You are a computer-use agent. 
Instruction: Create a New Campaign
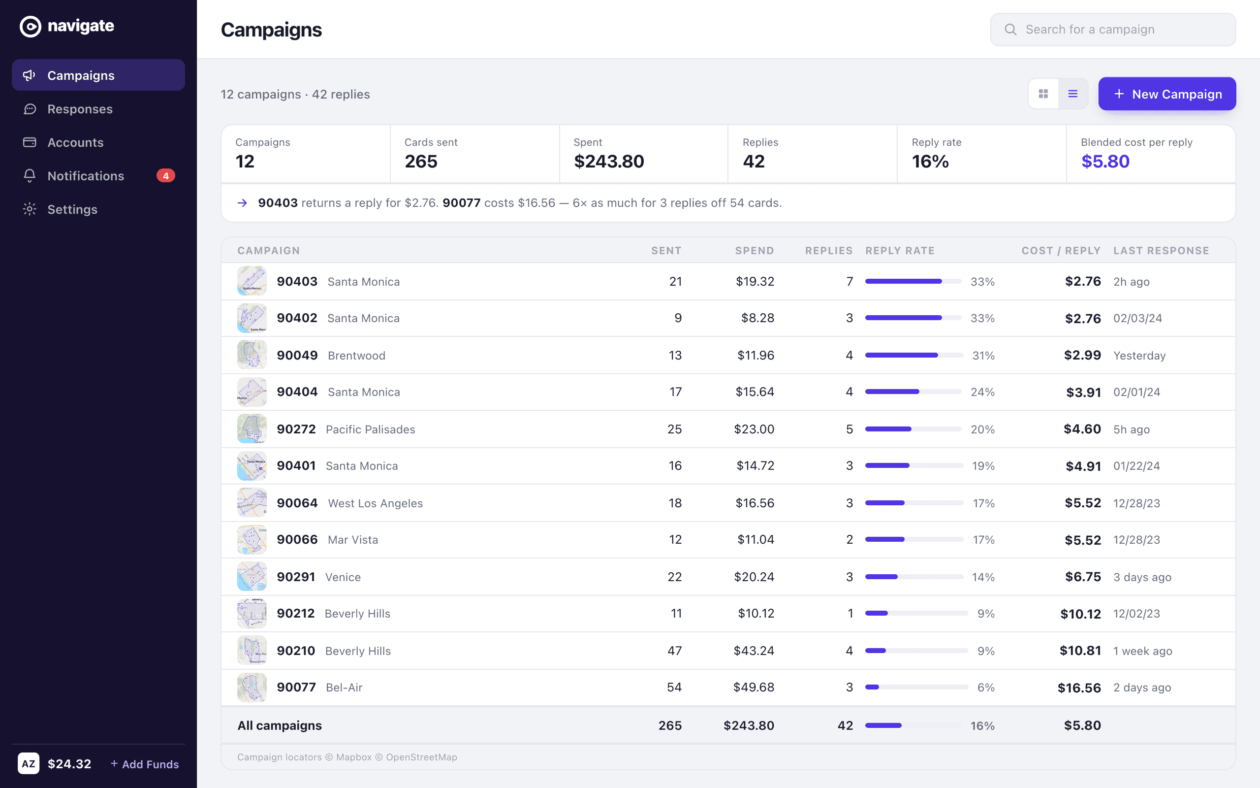click(1167, 94)
